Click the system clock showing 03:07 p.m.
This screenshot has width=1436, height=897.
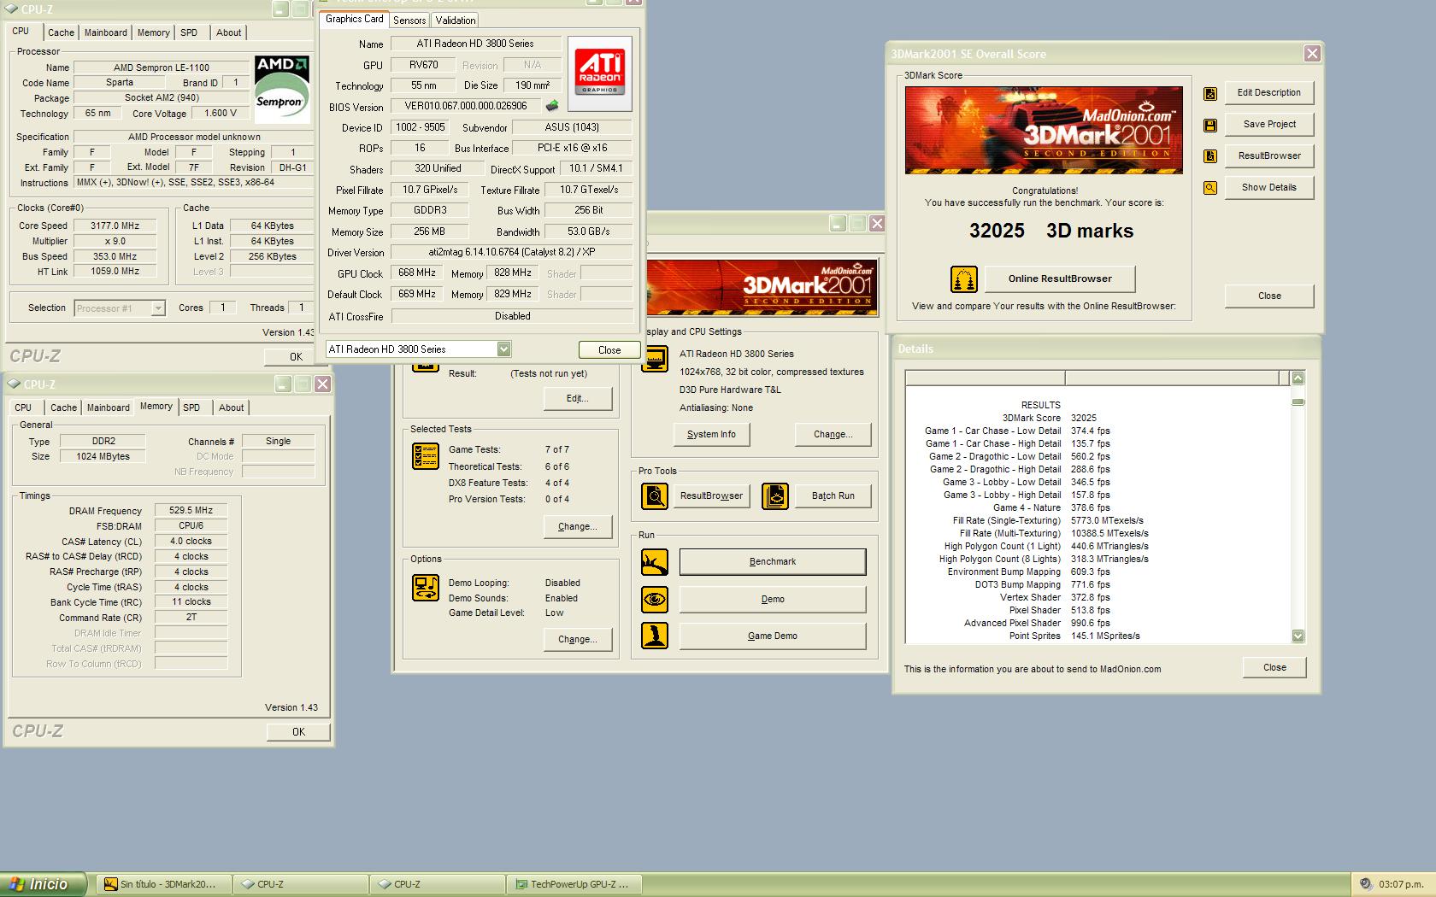tap(1401, 884)
